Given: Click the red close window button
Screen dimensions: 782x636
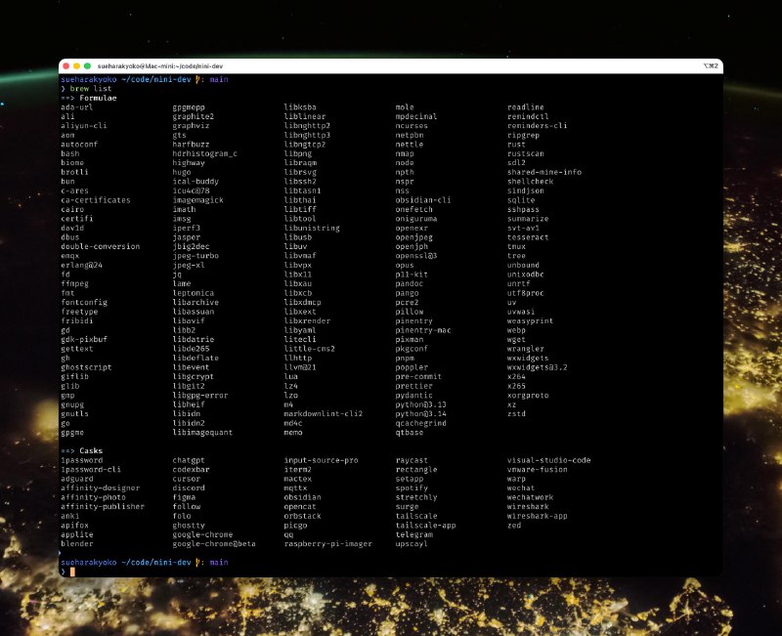Looking at the screenshot, I should (65, 65).
